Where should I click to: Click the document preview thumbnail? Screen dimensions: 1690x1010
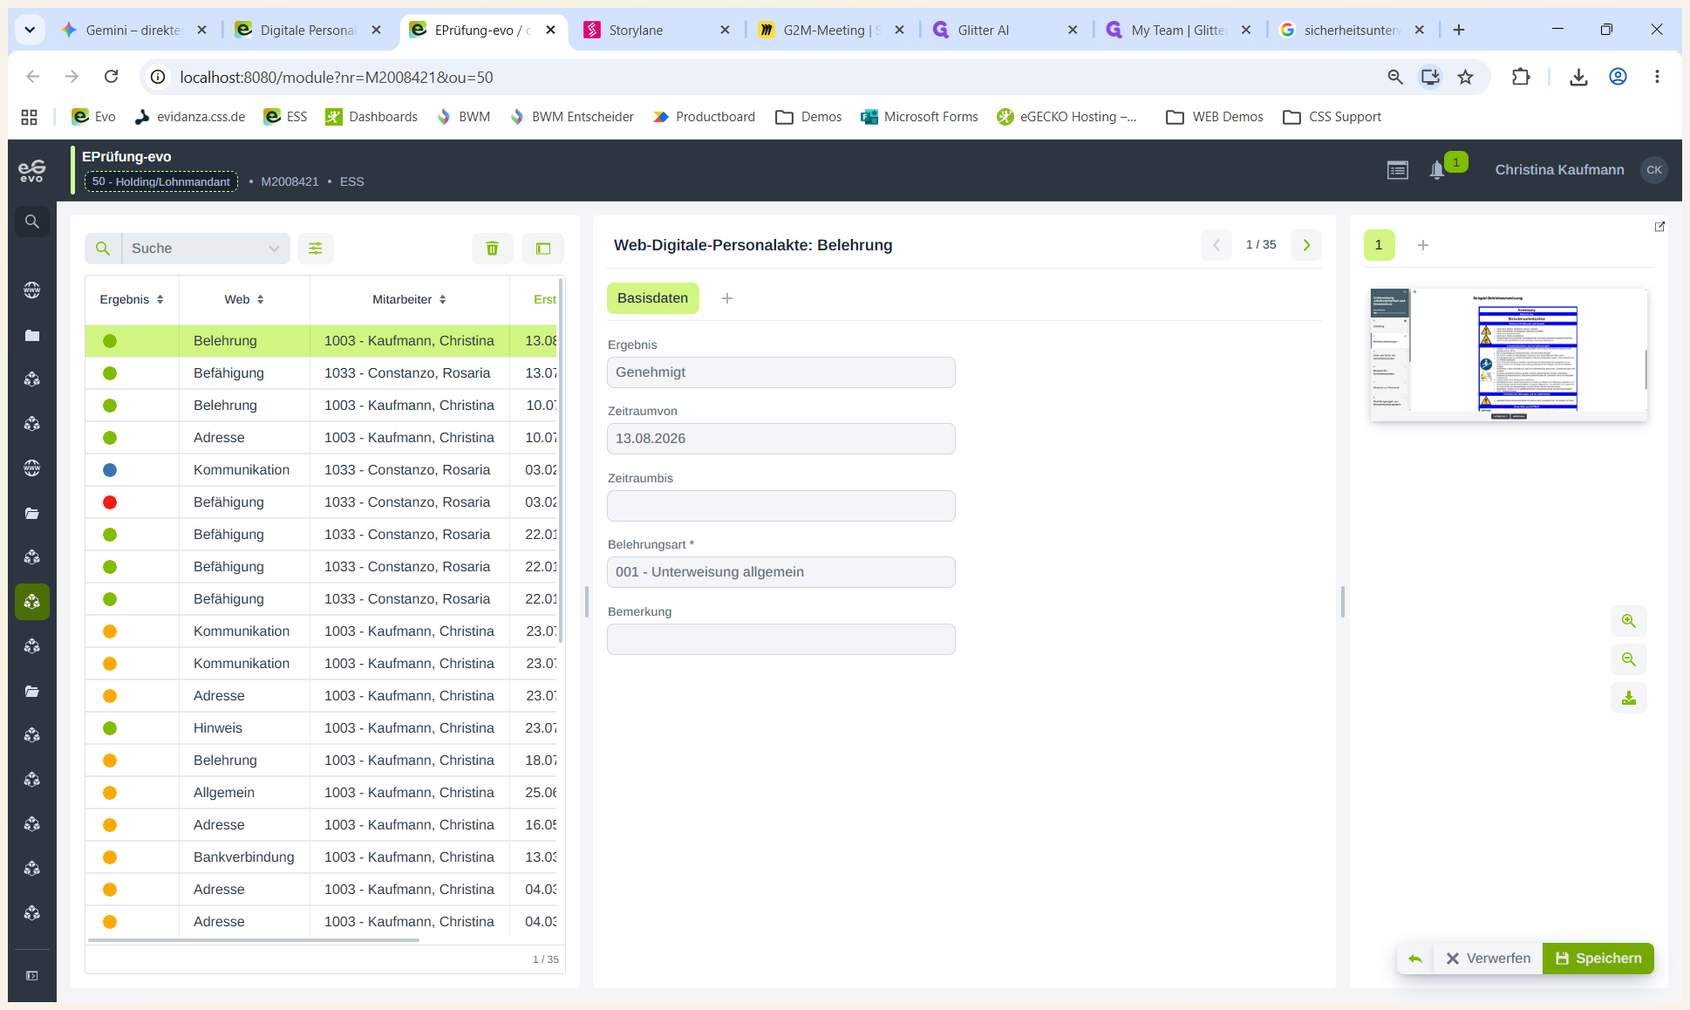[x=1509, y=355]
